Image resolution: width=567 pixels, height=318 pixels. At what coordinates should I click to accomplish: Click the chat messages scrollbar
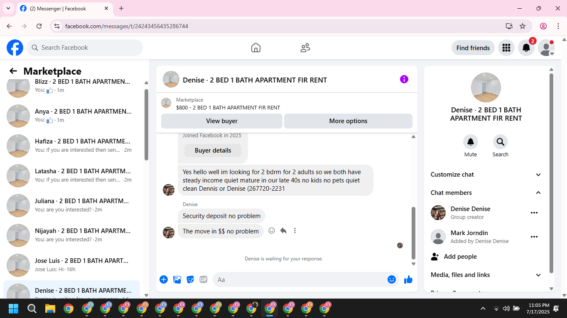point(413,233)
